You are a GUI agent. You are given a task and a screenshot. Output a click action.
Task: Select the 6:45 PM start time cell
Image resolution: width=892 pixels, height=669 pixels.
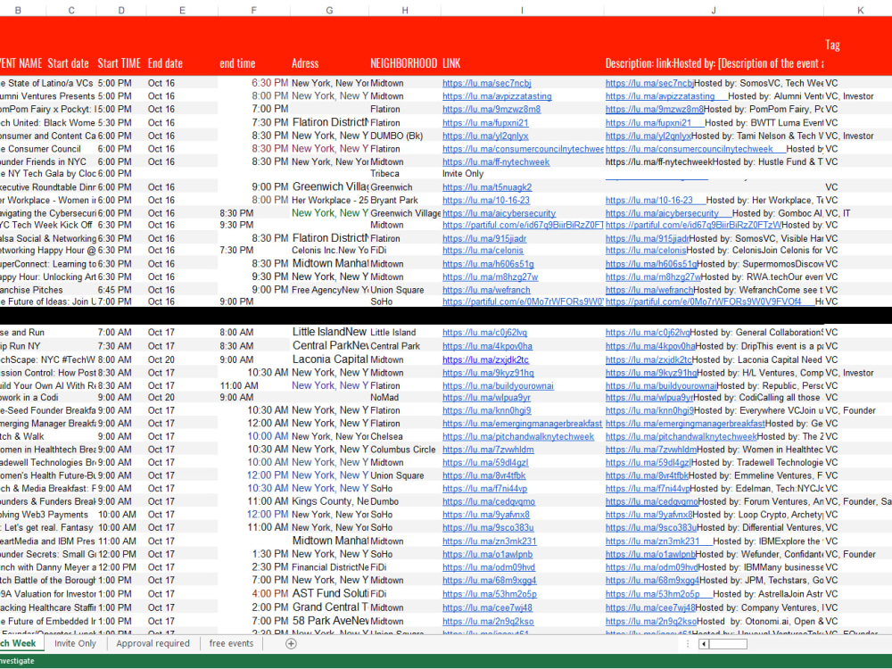[114, 290]
